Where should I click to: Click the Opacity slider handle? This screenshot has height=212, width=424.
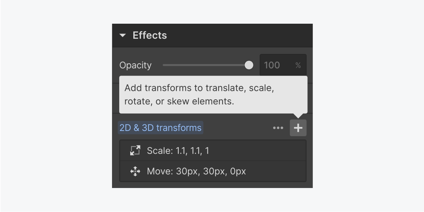[x=249, y=65]
